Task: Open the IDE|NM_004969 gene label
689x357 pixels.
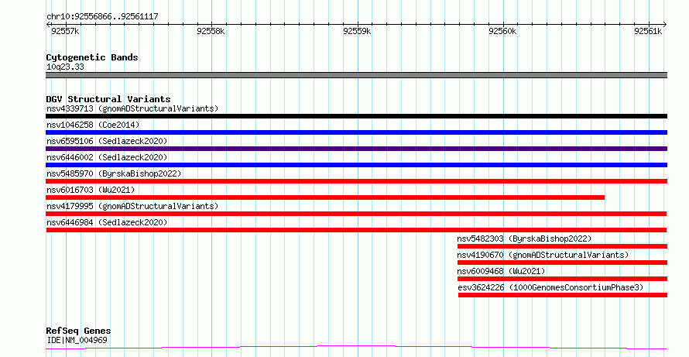Action: coord(77,340)
